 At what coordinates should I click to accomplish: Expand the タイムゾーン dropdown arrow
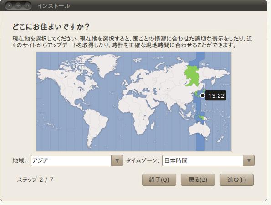[249, 161]
